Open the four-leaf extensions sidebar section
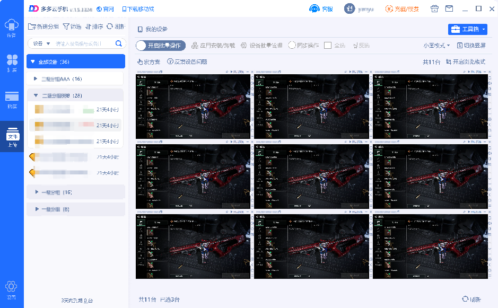 (x=12, y=63)
